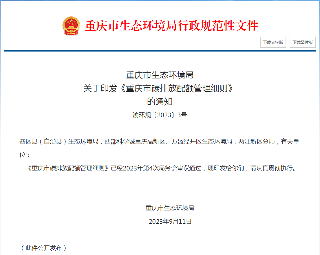Click the 位： text on second recipient line

tap(25, 155)
